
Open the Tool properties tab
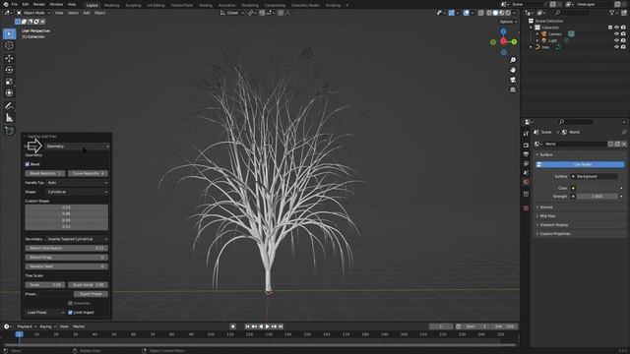tap(526, 134)
